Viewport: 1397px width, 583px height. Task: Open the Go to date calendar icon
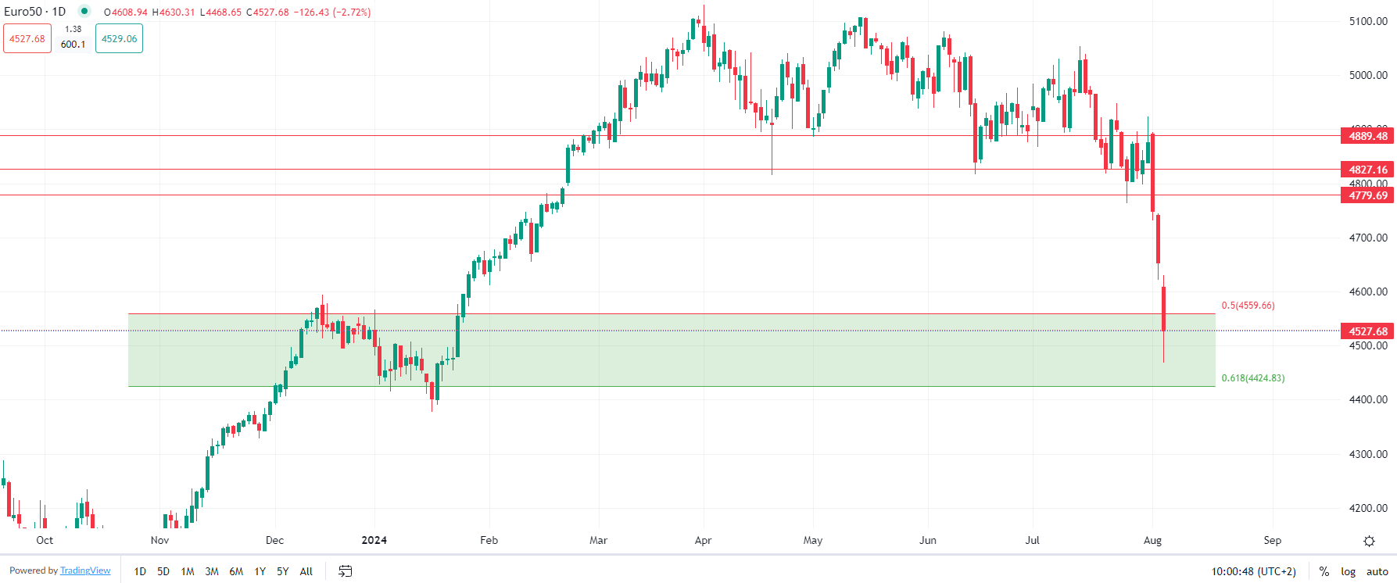345,571
